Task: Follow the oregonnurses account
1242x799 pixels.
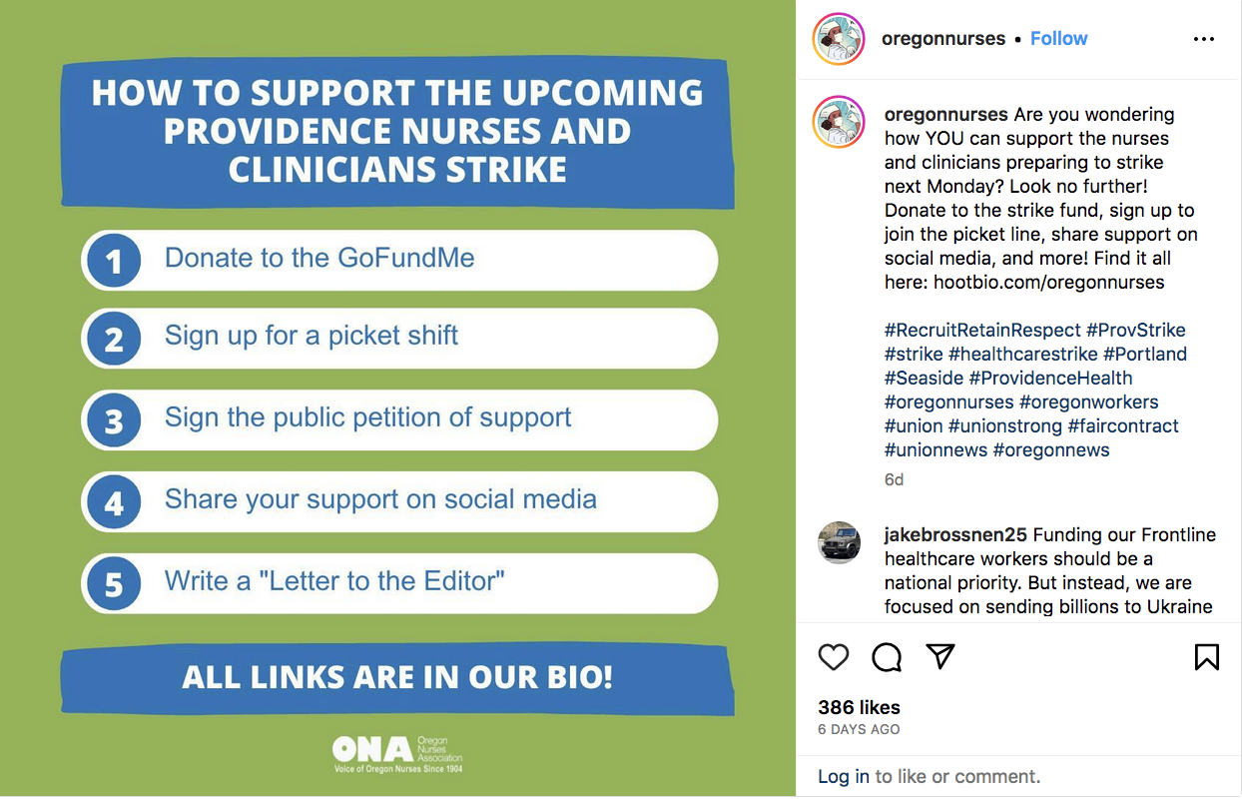Action: click(1058, 39)
